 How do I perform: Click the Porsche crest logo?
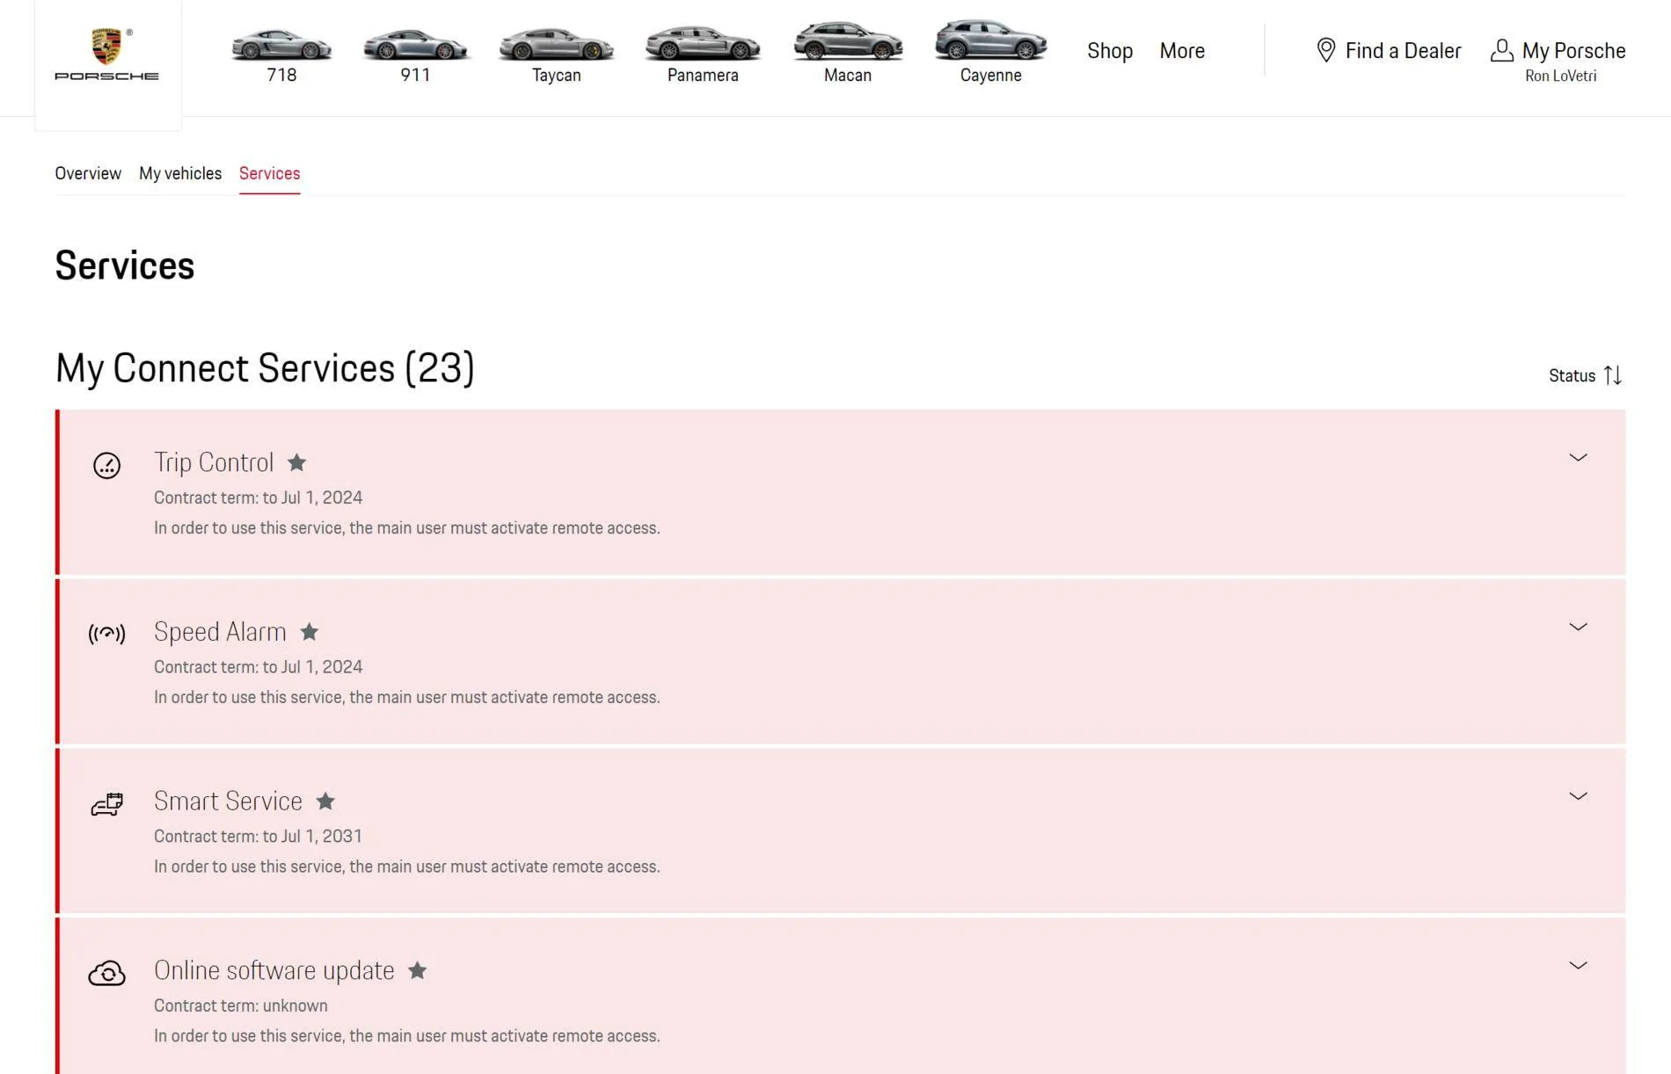(x=106, y=54)
